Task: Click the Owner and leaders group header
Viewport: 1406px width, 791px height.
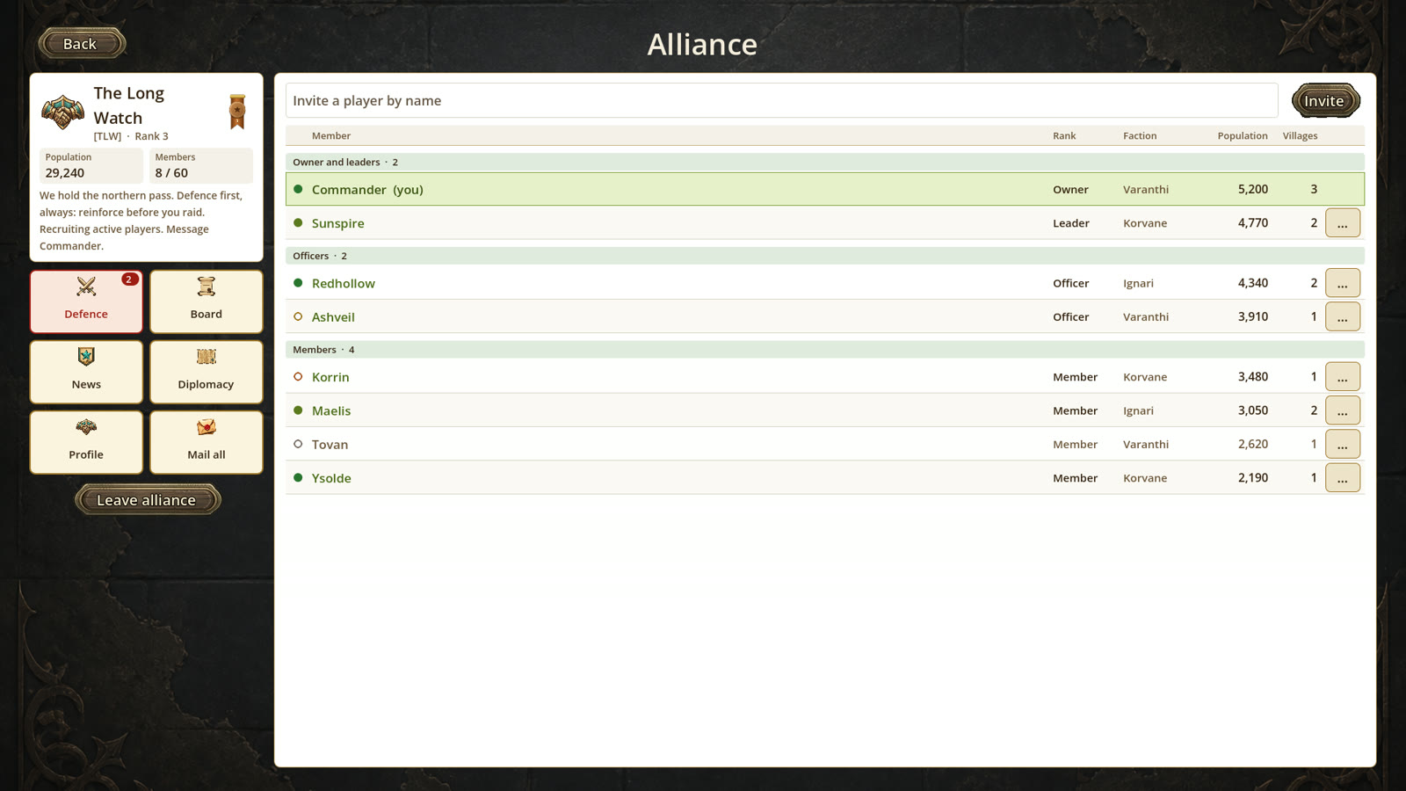Action: click(824, 162)
